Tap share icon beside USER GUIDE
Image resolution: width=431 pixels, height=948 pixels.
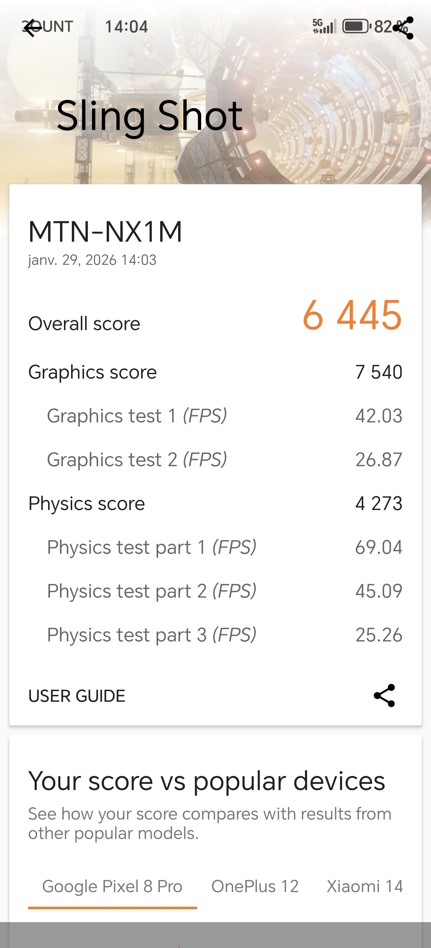click(384, 696)
